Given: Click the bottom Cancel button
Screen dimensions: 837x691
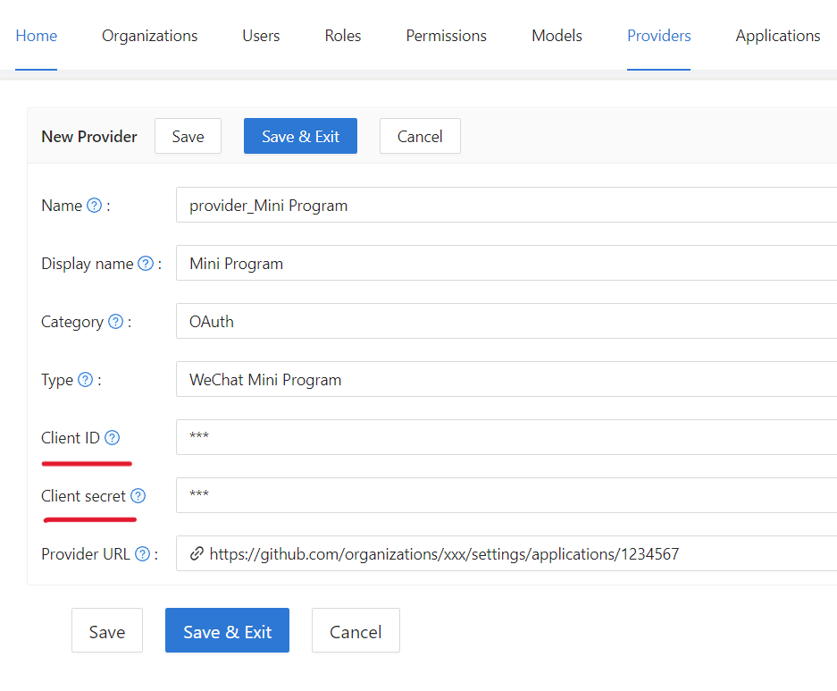Looking at the screenshot, I should coord(356,631).
